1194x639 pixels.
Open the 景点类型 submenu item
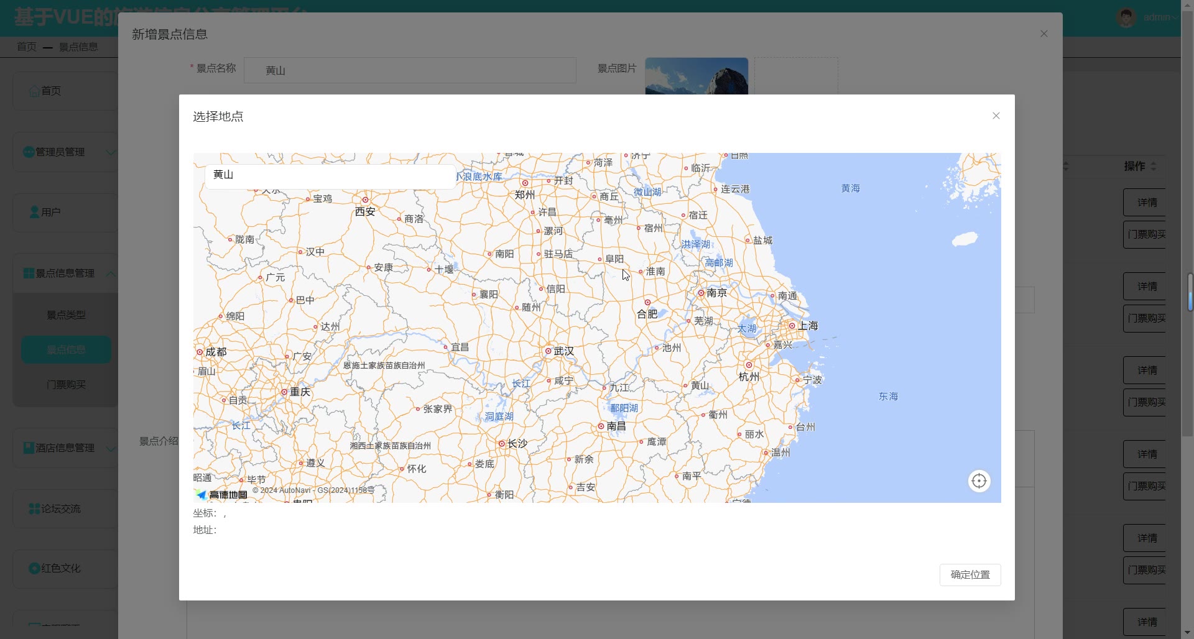pos(66,315)
